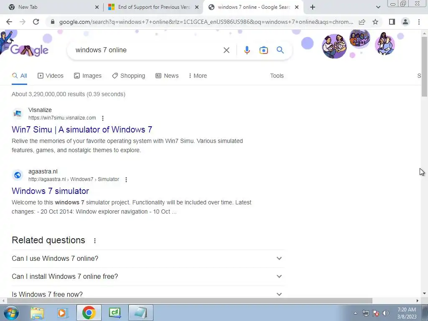
Task: Go back using the browser back arrow
Action: 9,22
